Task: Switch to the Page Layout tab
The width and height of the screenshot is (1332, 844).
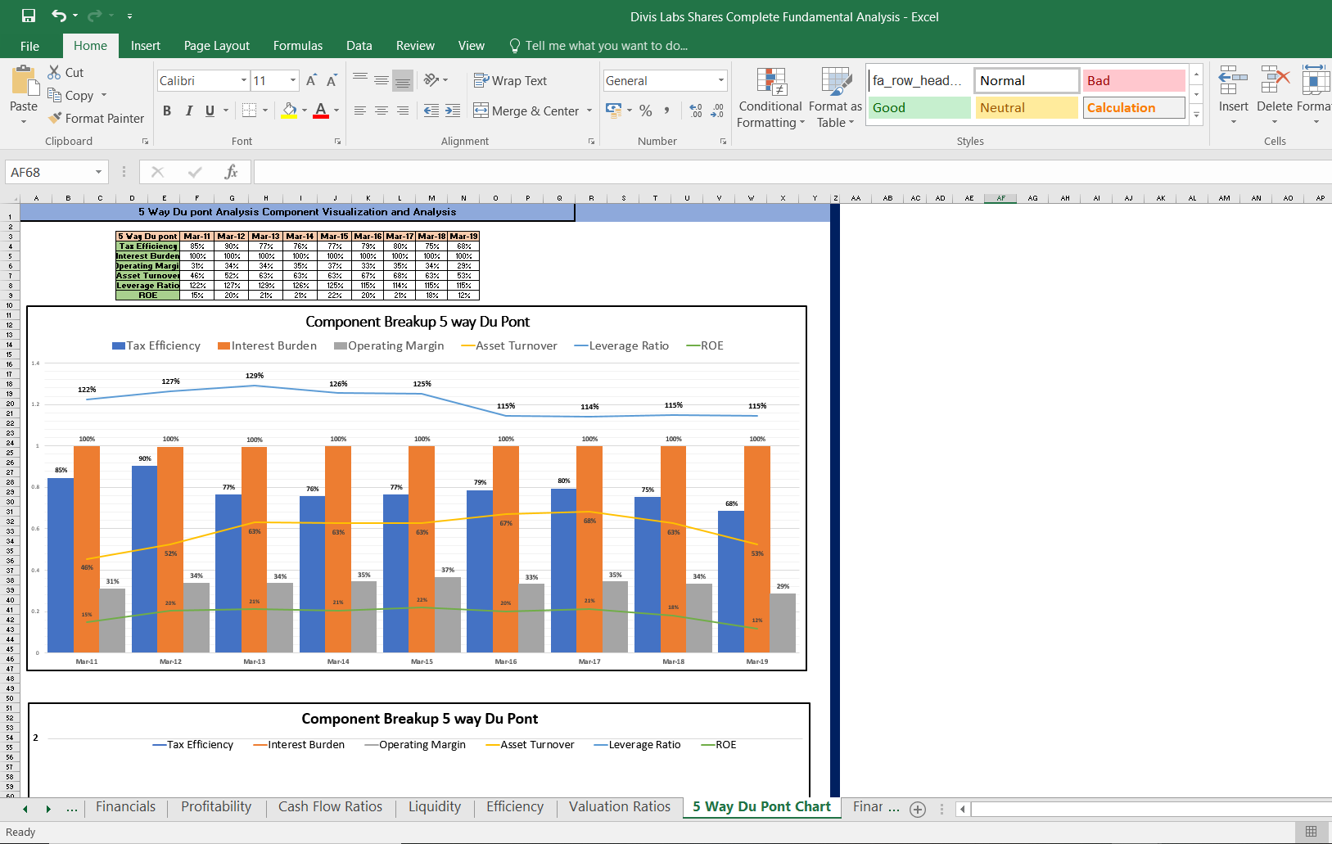Action: tap(217, 46)
